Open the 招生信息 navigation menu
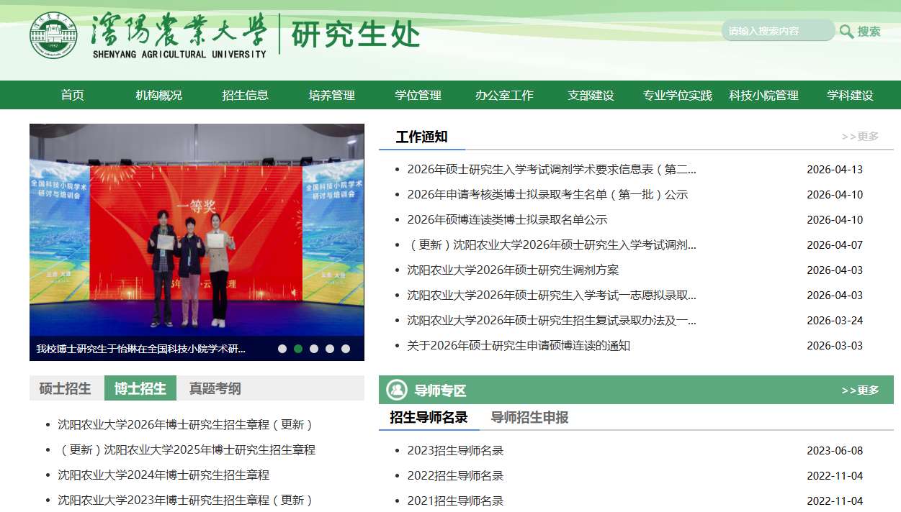 pyautogui.click(x=246, y=95)
